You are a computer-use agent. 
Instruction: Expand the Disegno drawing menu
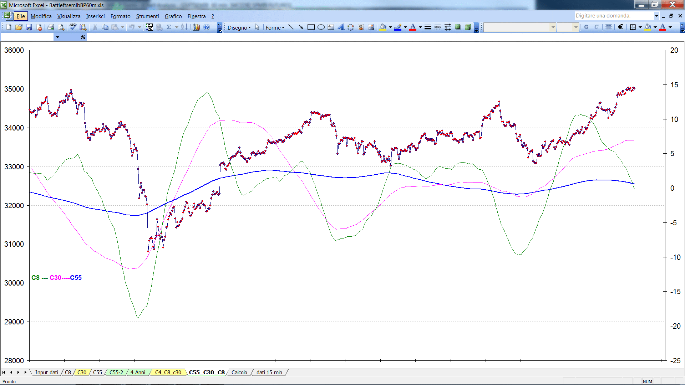coord(239,28)
